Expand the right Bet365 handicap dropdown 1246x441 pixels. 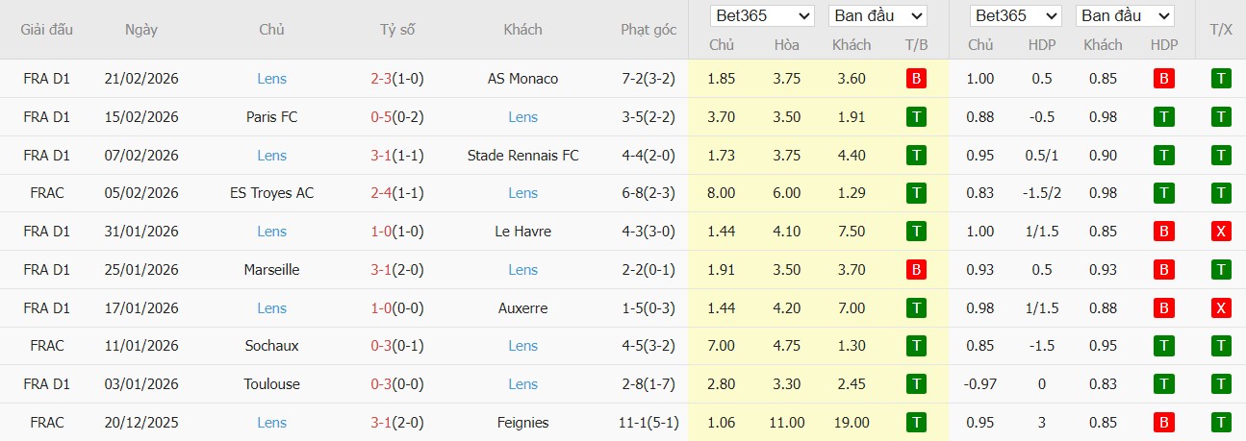click(1015, 16)
